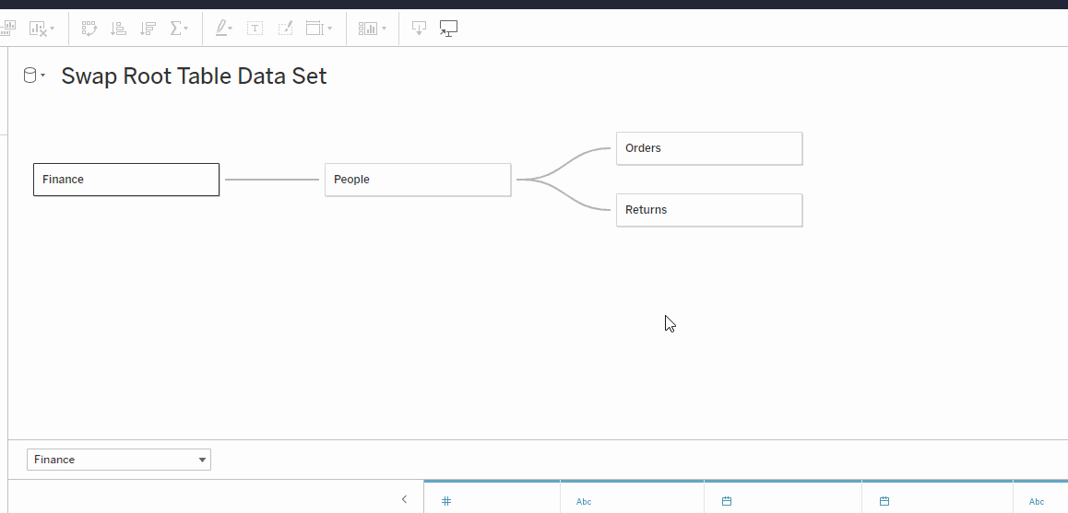The width and height of the screenshot is (1068, 513).
Task: Open the show/hide cards dropdown arrow
Action: pos(385,29)
